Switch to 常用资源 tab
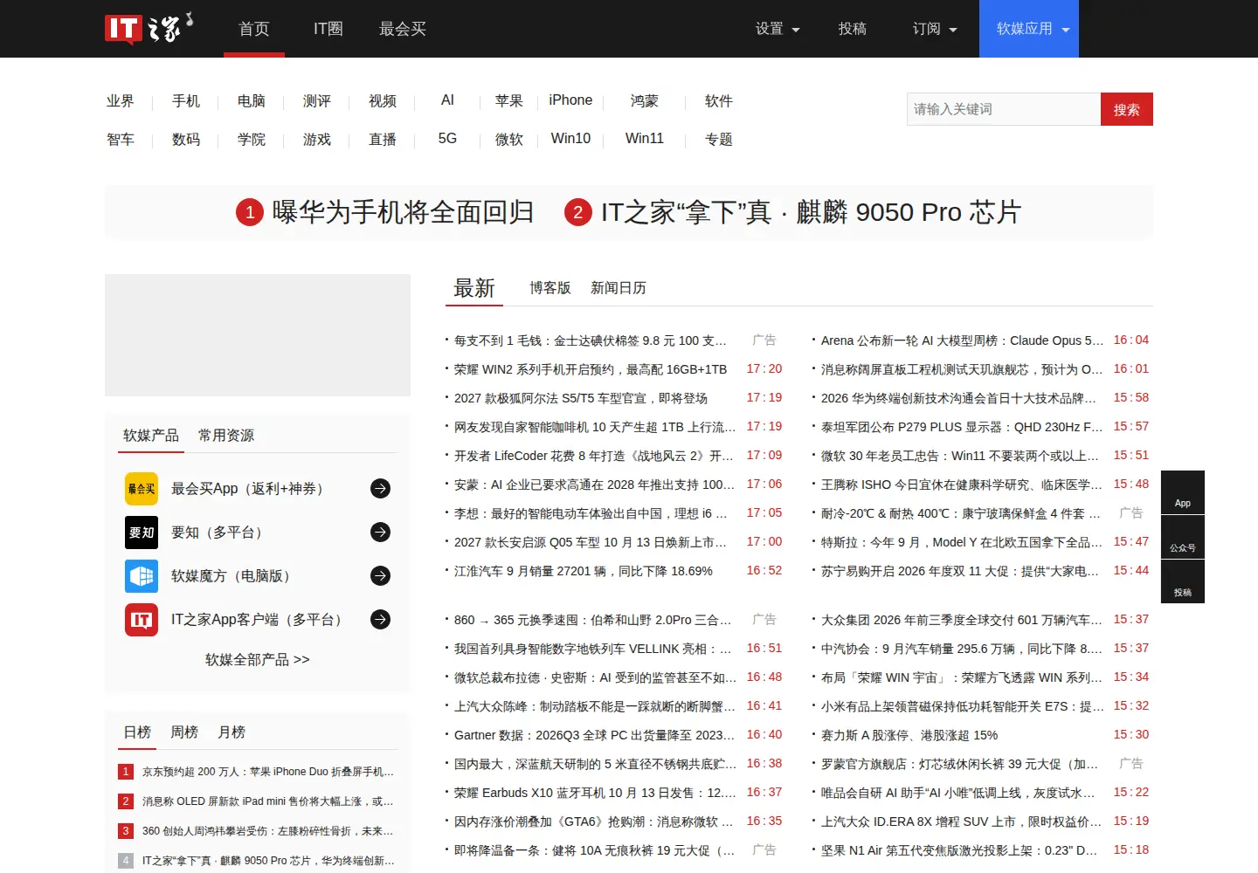The height and width of the screenshot is (873, 1258). pos(226,436)
